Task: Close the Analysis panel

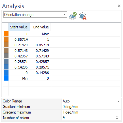Action: [119, 6]
